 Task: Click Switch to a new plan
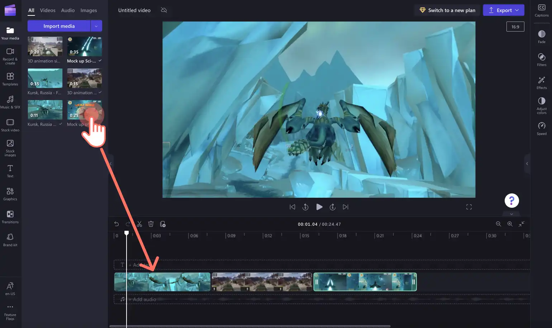tap(447, 10)
